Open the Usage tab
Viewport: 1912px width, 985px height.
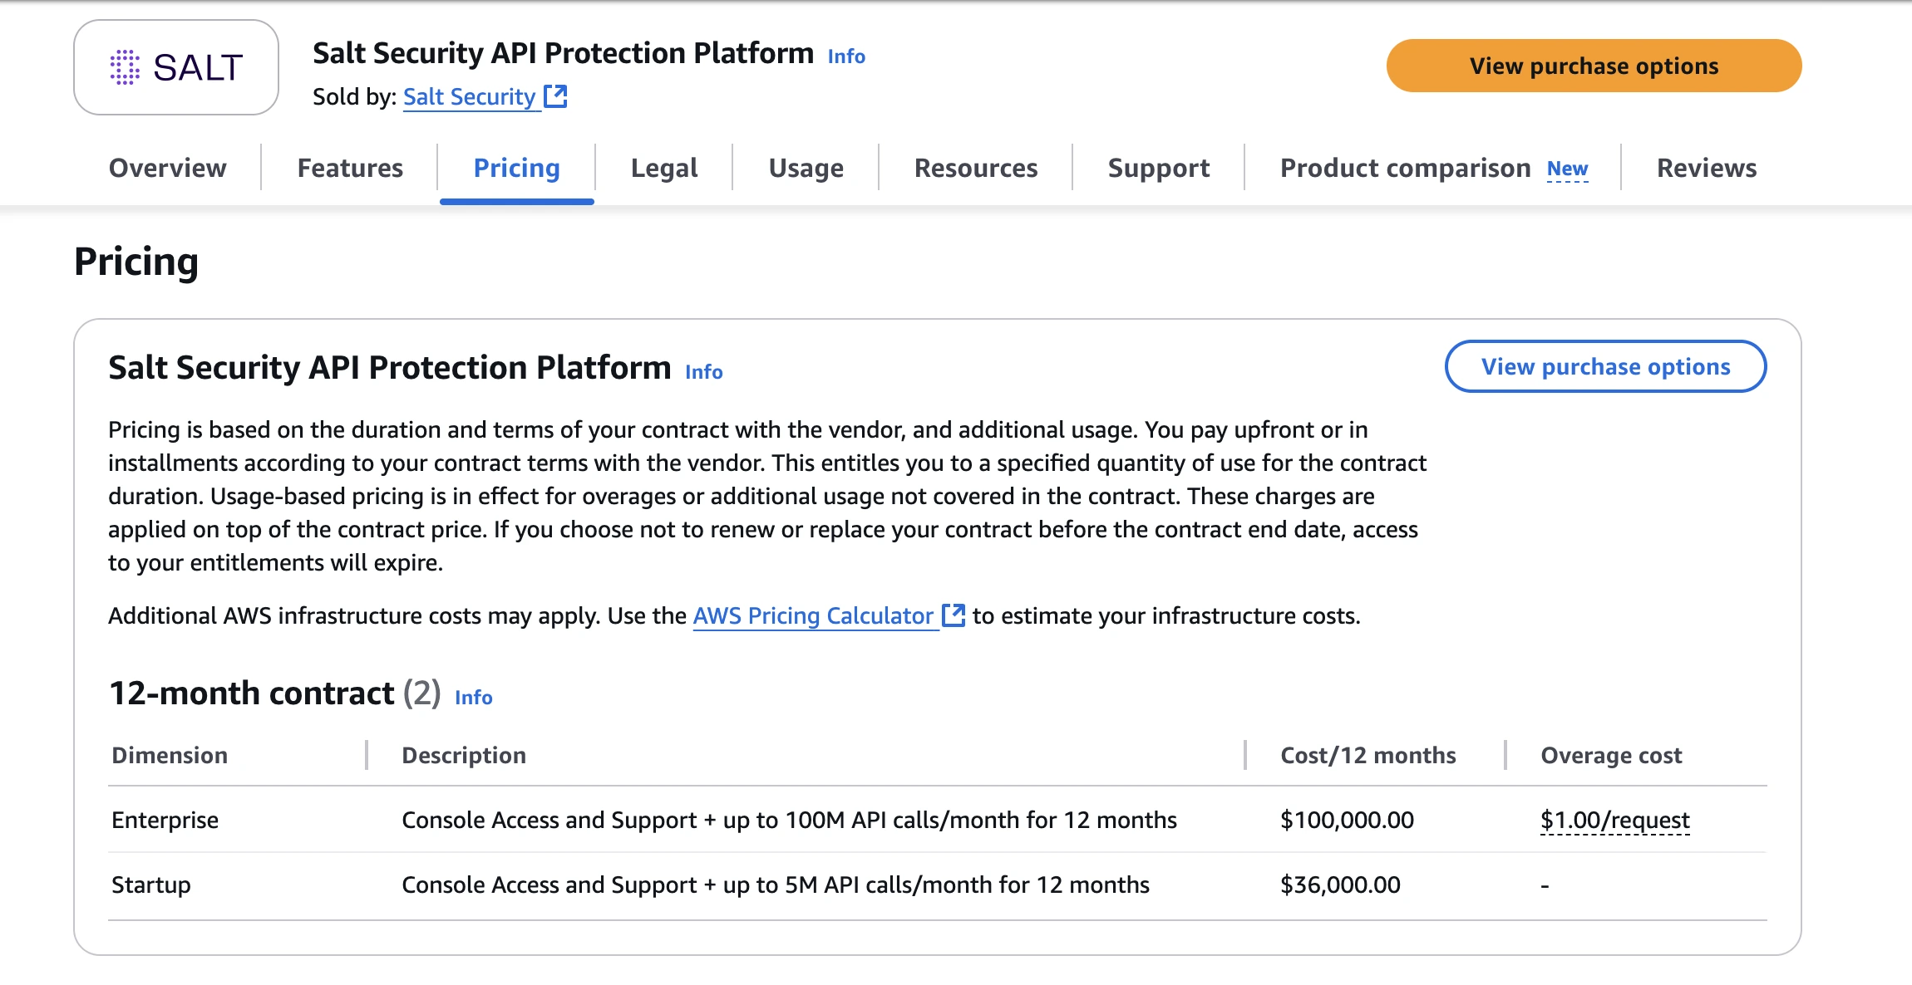805,168
